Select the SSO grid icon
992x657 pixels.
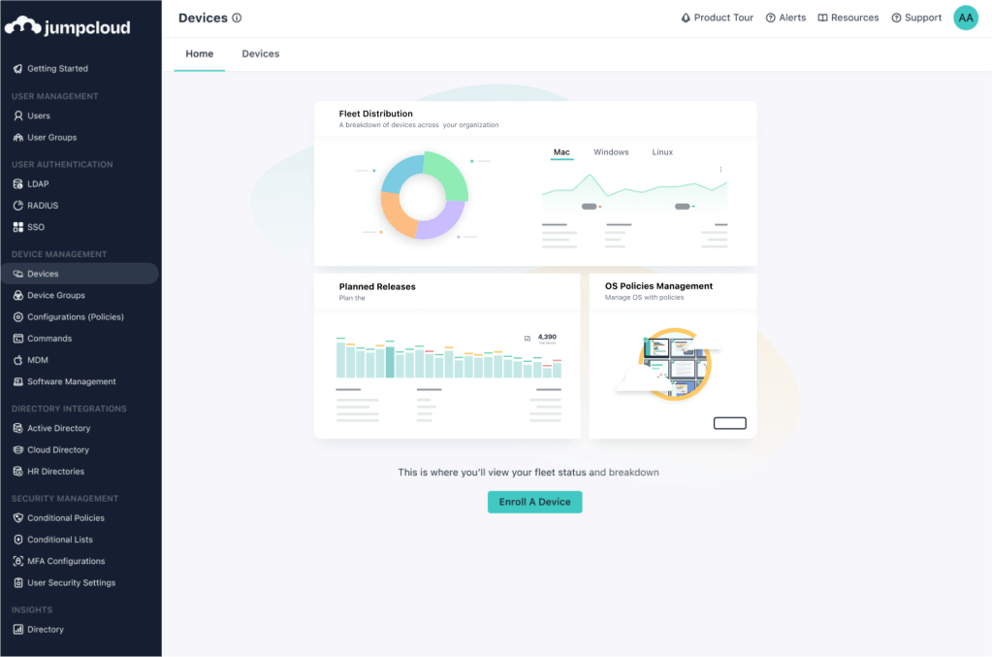[x=17, y=227]
